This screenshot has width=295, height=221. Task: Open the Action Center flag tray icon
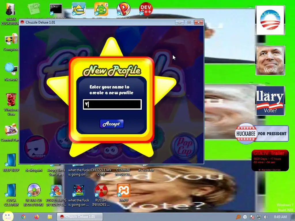click(x=252, y=217)
